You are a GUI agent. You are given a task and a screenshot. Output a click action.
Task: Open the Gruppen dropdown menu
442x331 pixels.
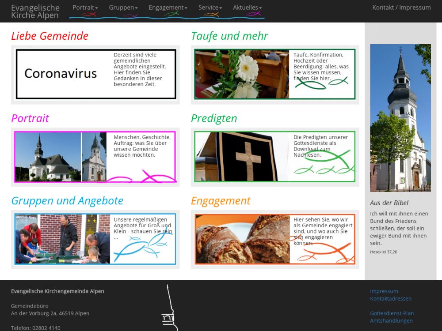[123, 8]
